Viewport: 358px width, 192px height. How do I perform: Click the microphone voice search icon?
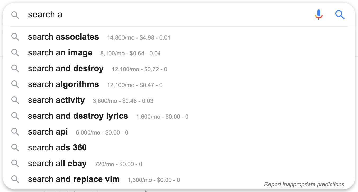[x=319, y=15]
